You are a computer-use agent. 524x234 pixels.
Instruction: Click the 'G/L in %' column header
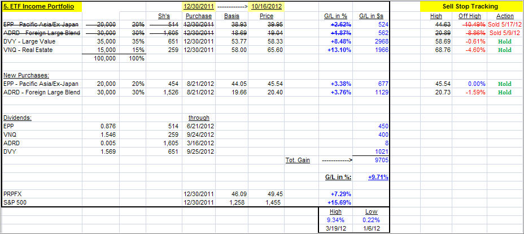pyautogui.click(x=335, y=16)
